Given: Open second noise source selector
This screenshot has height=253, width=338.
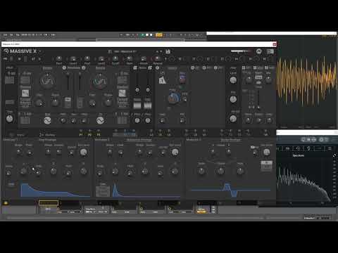Looking at the screenshot, I should tap(147, 104).
